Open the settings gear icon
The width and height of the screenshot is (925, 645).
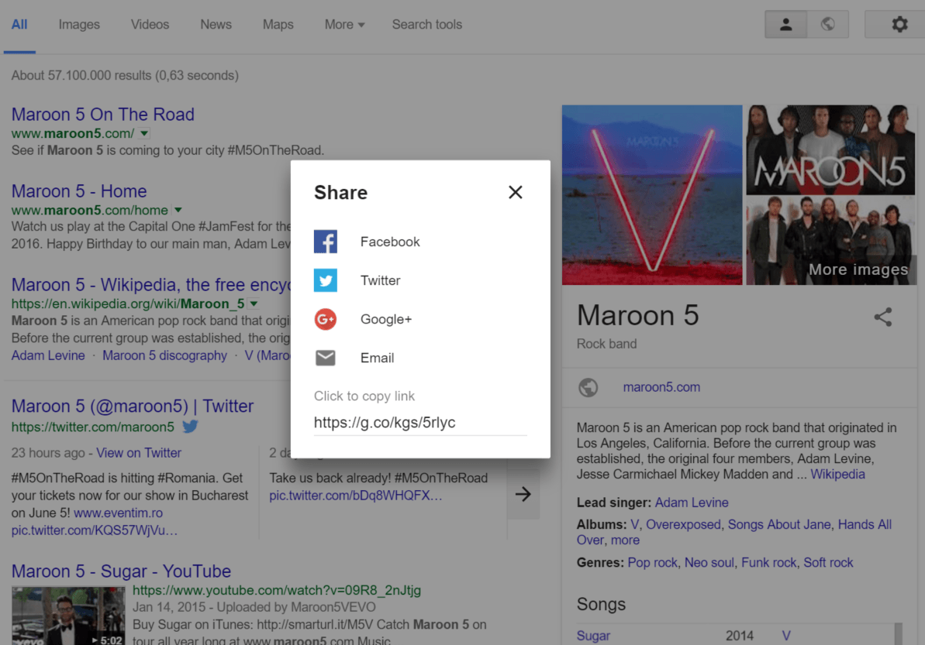coord(899,25)
